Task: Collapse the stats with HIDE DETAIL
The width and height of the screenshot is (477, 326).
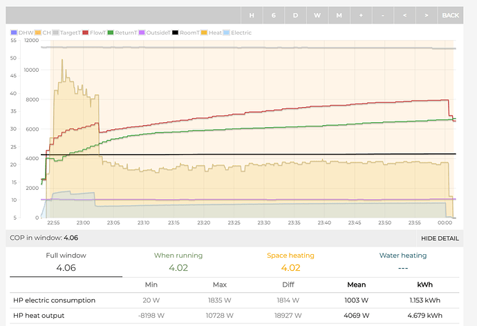Action: click(x=440, y=238)
